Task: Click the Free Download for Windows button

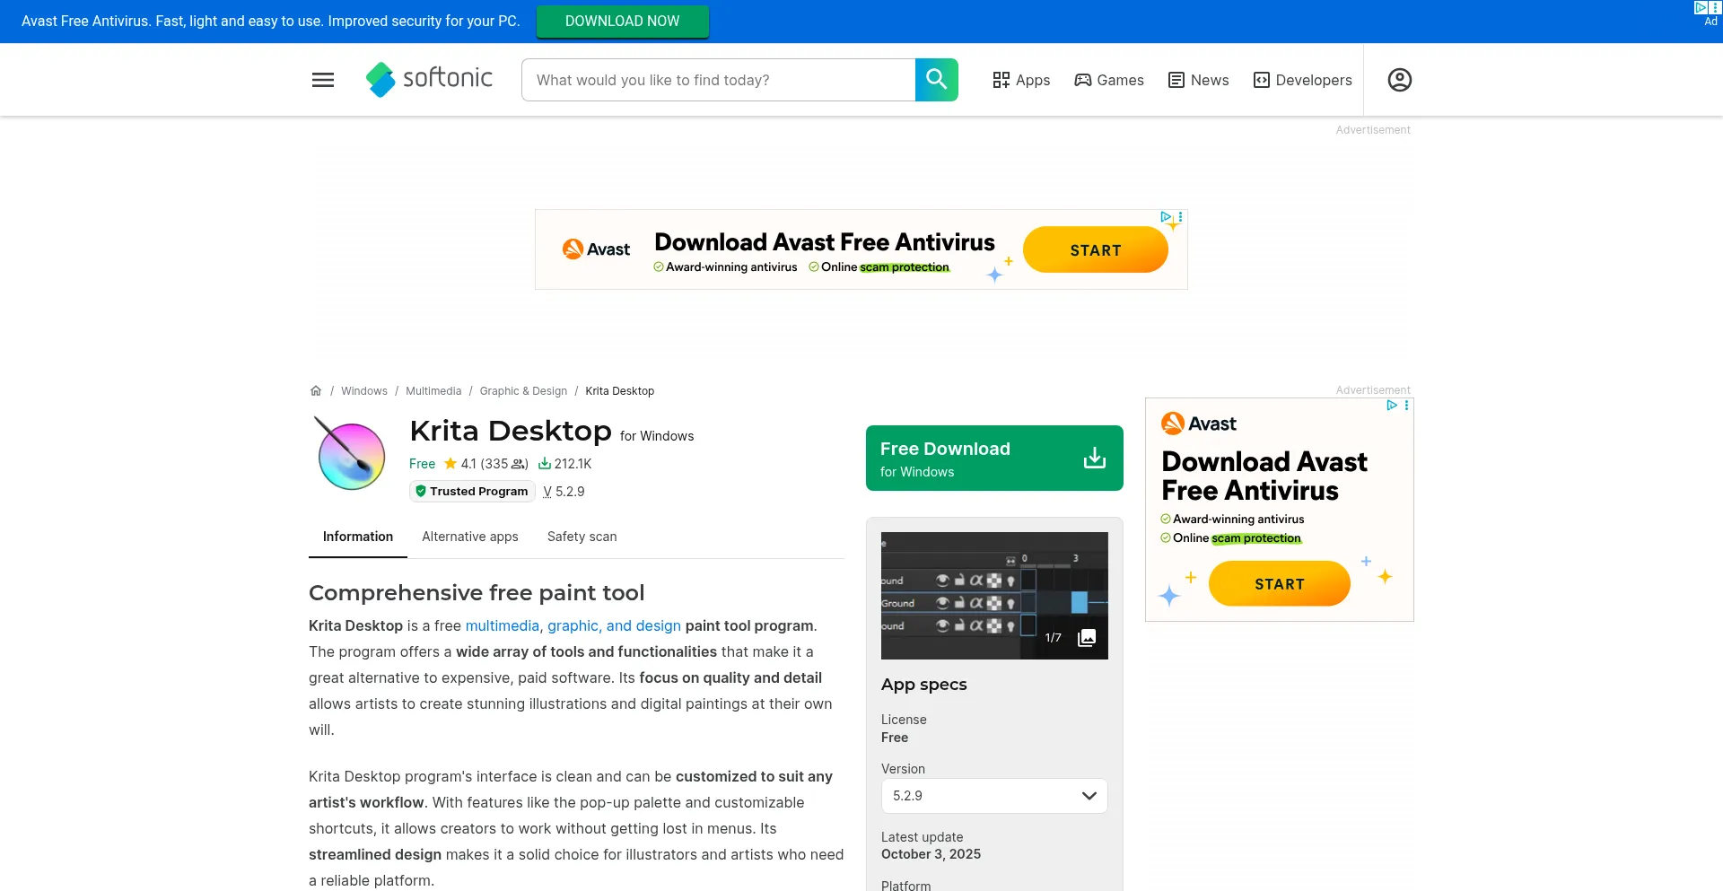Action: pos(994,458)
